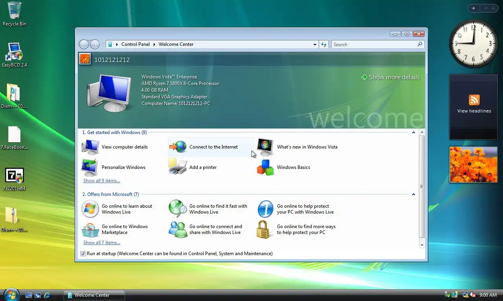The width and height of the screenshot is (503, 301).
Task: Click the Add a printer icon
Action: 178,167
